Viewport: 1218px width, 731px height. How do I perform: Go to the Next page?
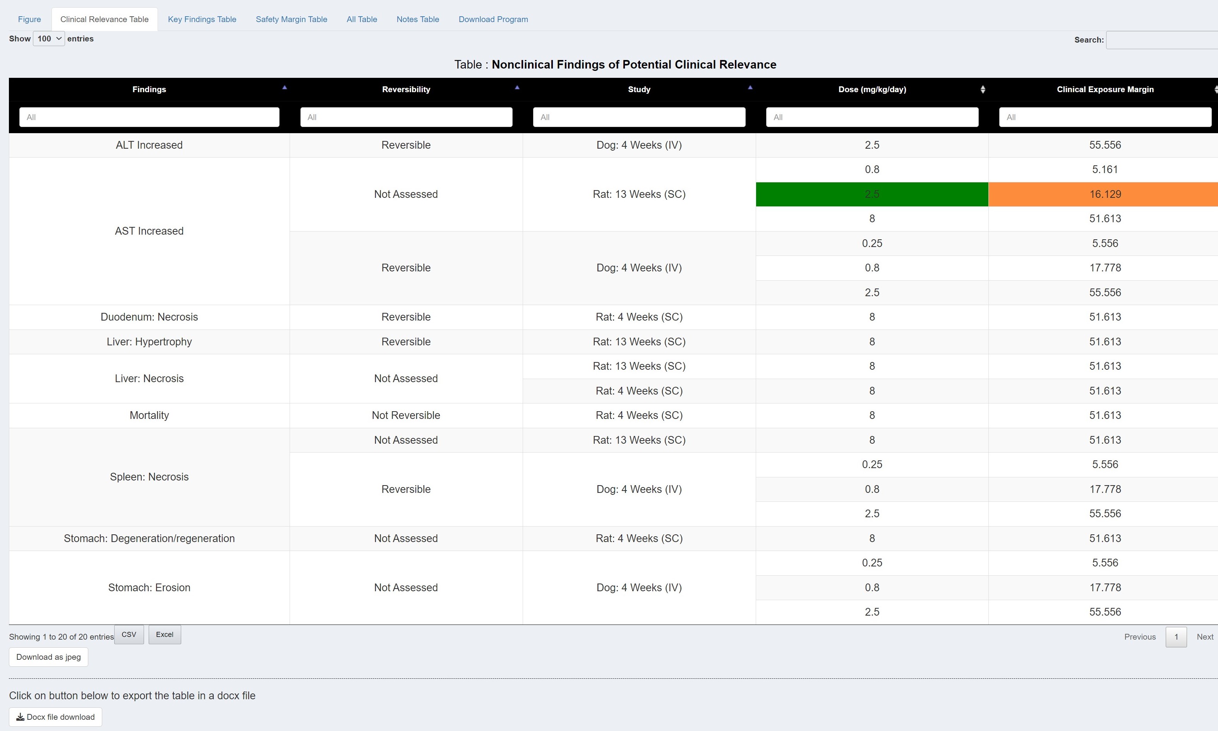pyautogui.click(x=1205, y=637)
